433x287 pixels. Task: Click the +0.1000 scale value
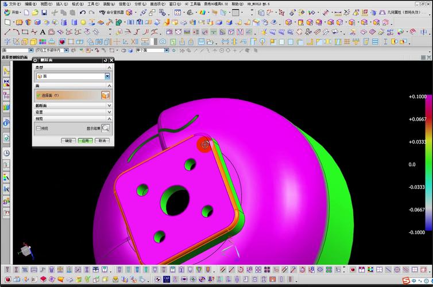point(417,96)
